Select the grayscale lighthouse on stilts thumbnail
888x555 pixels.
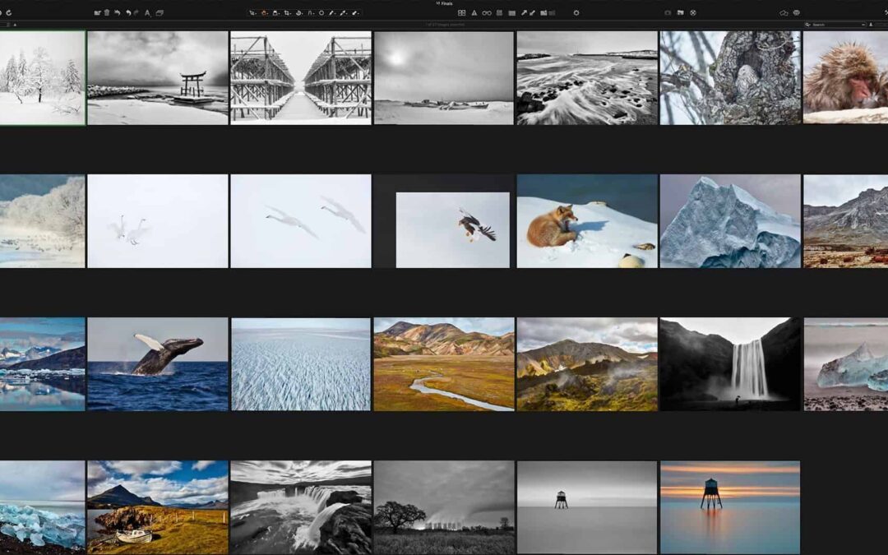pyautogui.click(x=587, y=507)
